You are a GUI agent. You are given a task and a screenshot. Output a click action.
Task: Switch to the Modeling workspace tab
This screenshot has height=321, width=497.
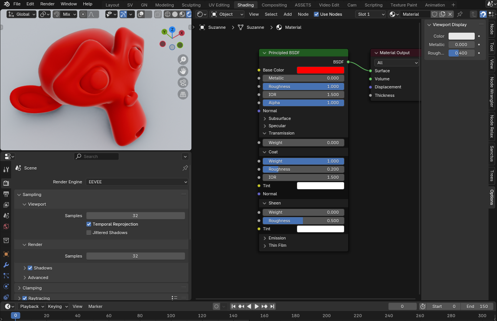165,5
